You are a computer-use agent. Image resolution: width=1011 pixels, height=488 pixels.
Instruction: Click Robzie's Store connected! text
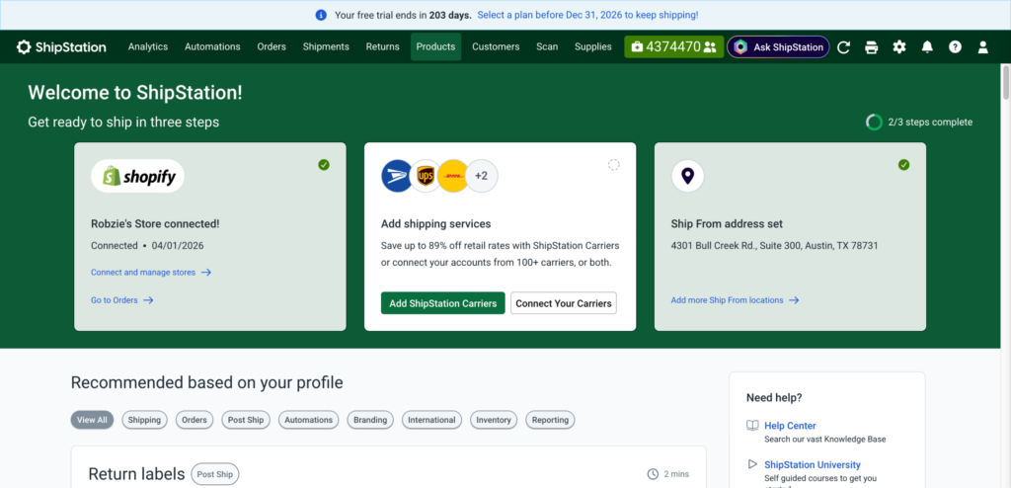(x=155, y=224)
